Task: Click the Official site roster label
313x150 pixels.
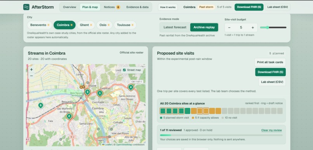Action: 132,53
